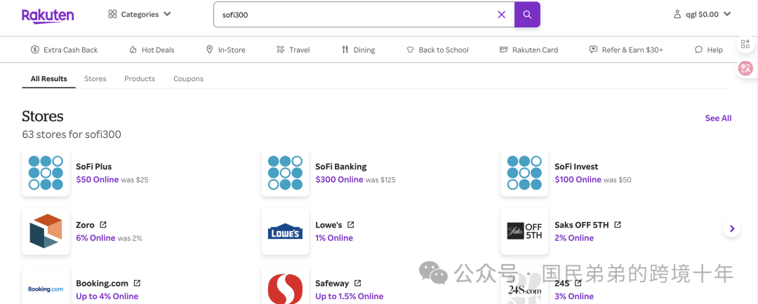The width and height of the screenshot is (758, 304).
Task: Clear the search text with X
Action: [x=501, y=15]
